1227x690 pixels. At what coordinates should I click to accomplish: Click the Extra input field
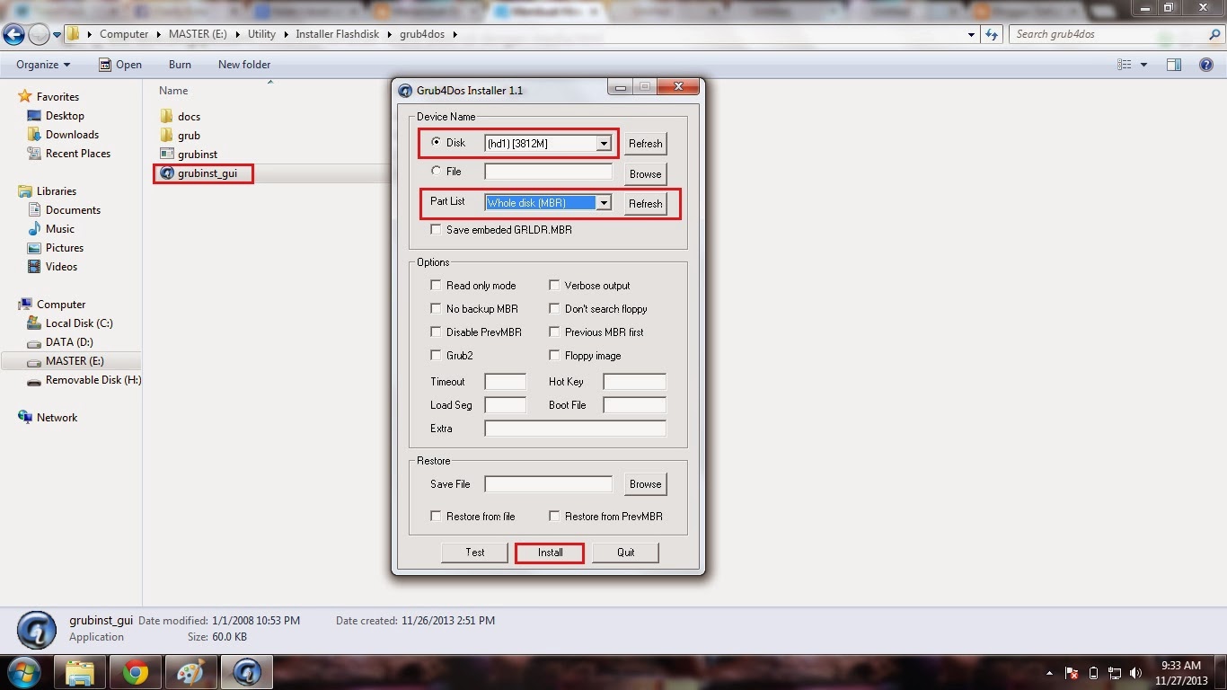(x=575, y=429)
